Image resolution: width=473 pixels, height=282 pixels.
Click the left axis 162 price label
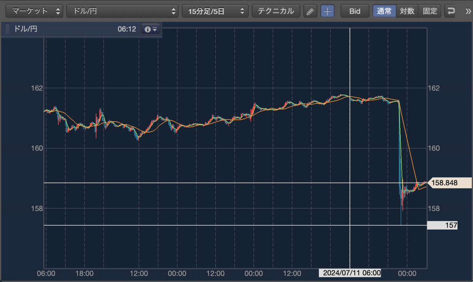tap(37, 88)
